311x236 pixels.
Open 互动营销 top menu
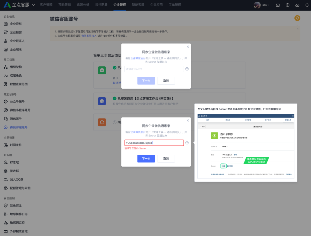[64, 5]
